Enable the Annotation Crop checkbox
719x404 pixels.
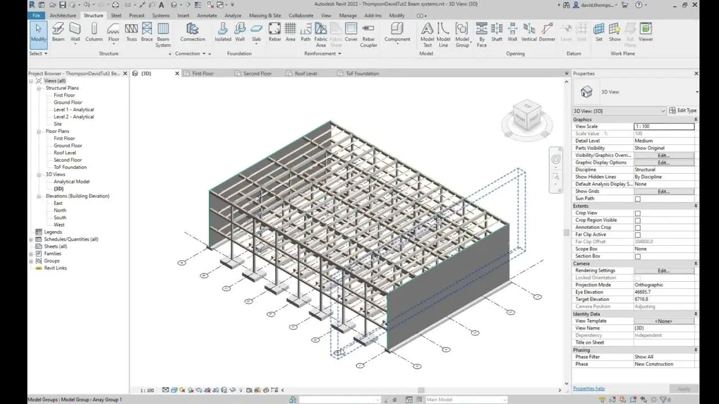coord(638,228)
